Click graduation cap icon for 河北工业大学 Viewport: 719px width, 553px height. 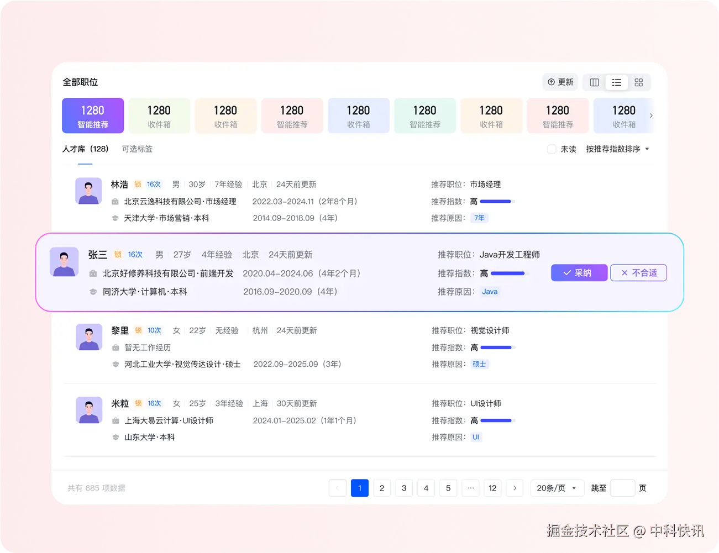coord(116,364)
